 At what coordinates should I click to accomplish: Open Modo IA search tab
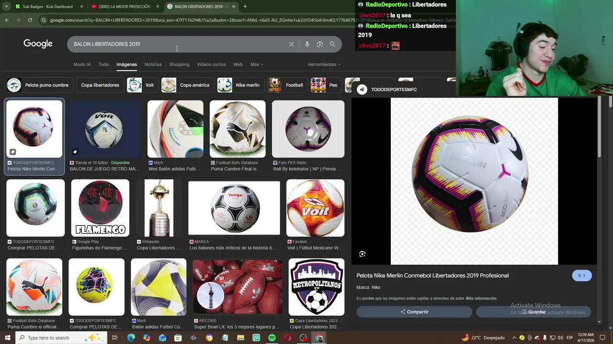tap(82, 64)
